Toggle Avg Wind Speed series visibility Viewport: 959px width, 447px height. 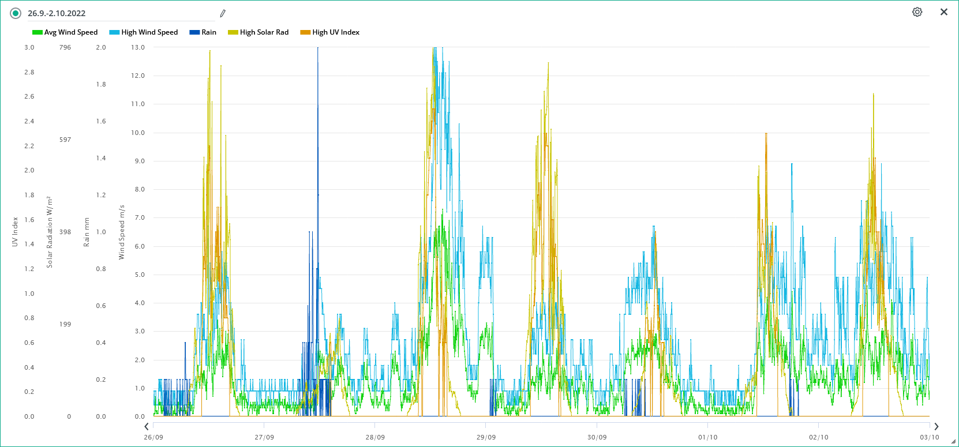click(70, 32)
